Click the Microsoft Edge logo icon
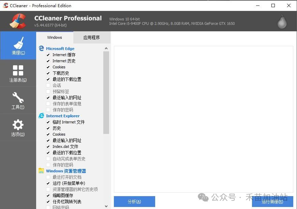This screenshot has height=209, width=297. [x=41, y=48]
